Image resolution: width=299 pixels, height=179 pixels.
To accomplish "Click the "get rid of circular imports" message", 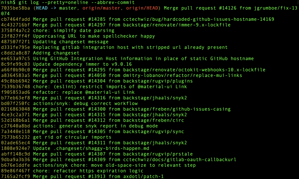I will [72, 137].
